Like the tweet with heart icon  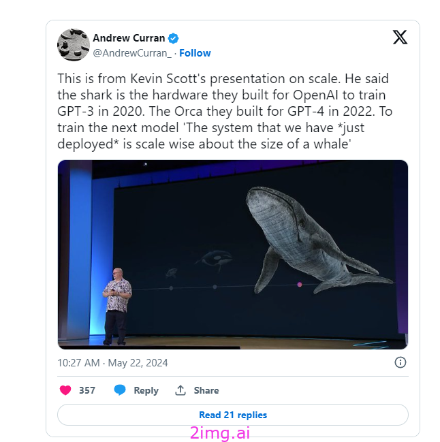tap(65, 390)
